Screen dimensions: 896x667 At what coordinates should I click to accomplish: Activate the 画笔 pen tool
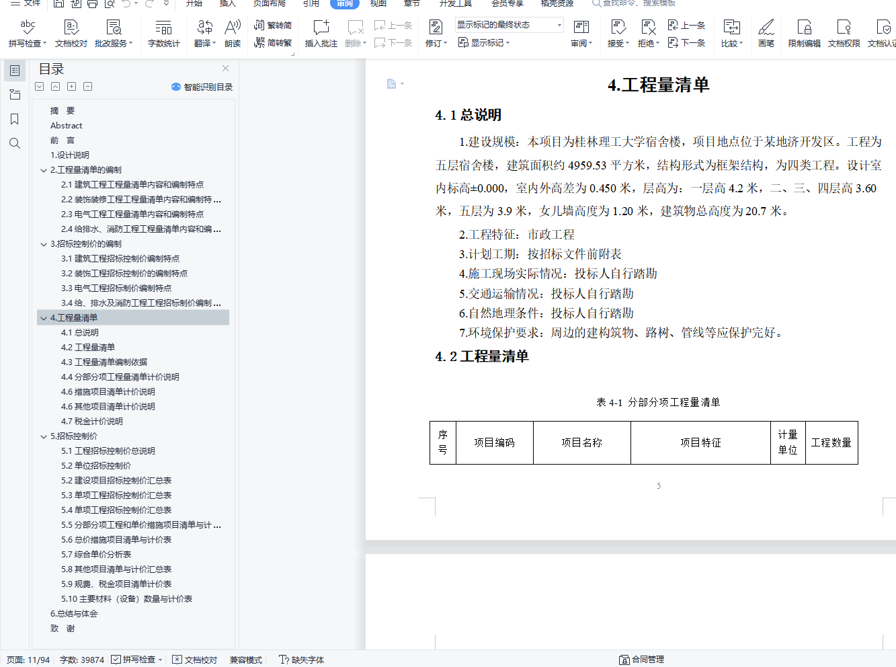(x=766, y=33)
